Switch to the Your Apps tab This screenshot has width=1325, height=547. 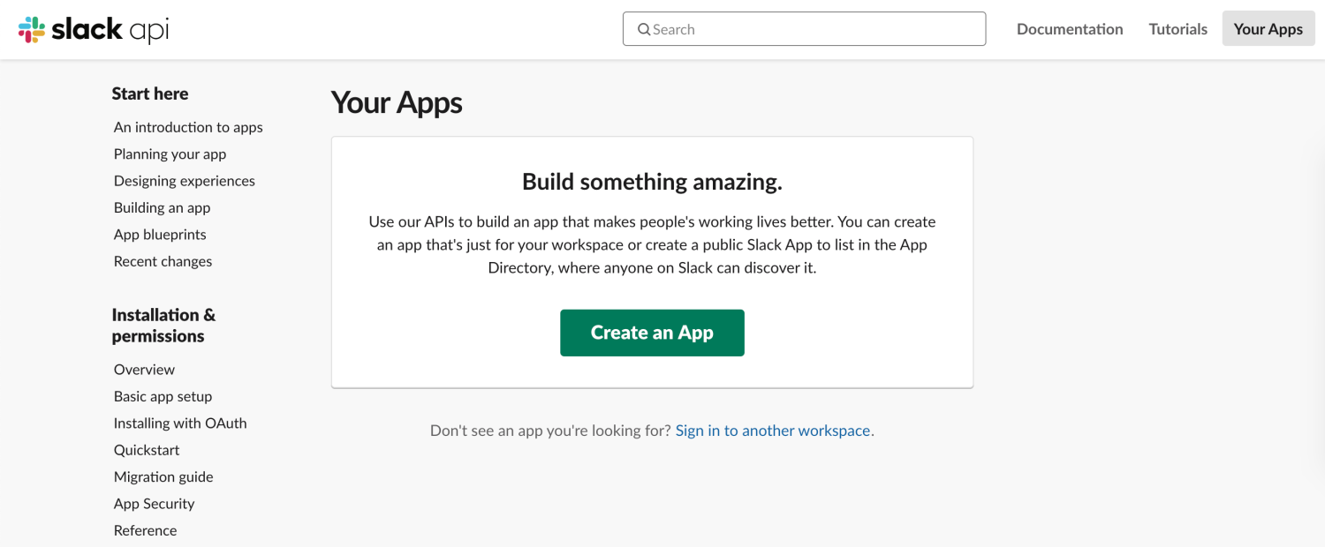[x=1268, y=28]
